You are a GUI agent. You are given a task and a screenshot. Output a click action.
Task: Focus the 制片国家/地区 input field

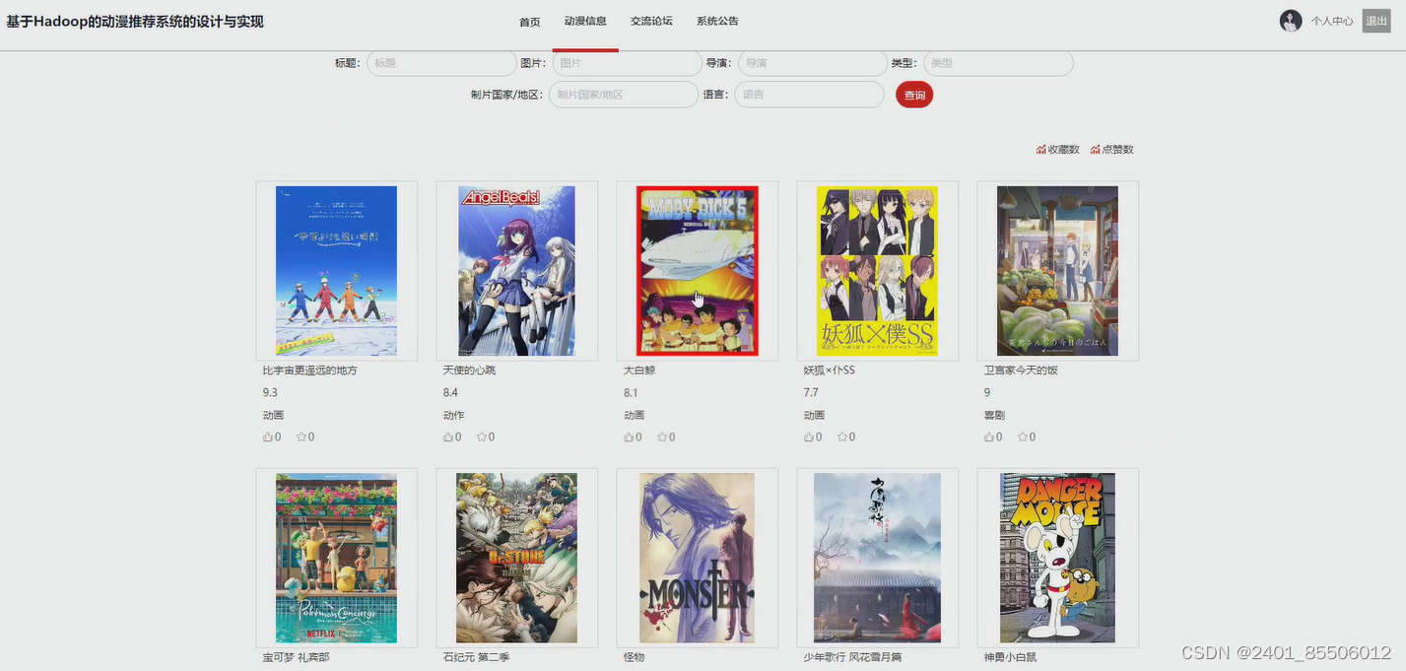point(624,95)
